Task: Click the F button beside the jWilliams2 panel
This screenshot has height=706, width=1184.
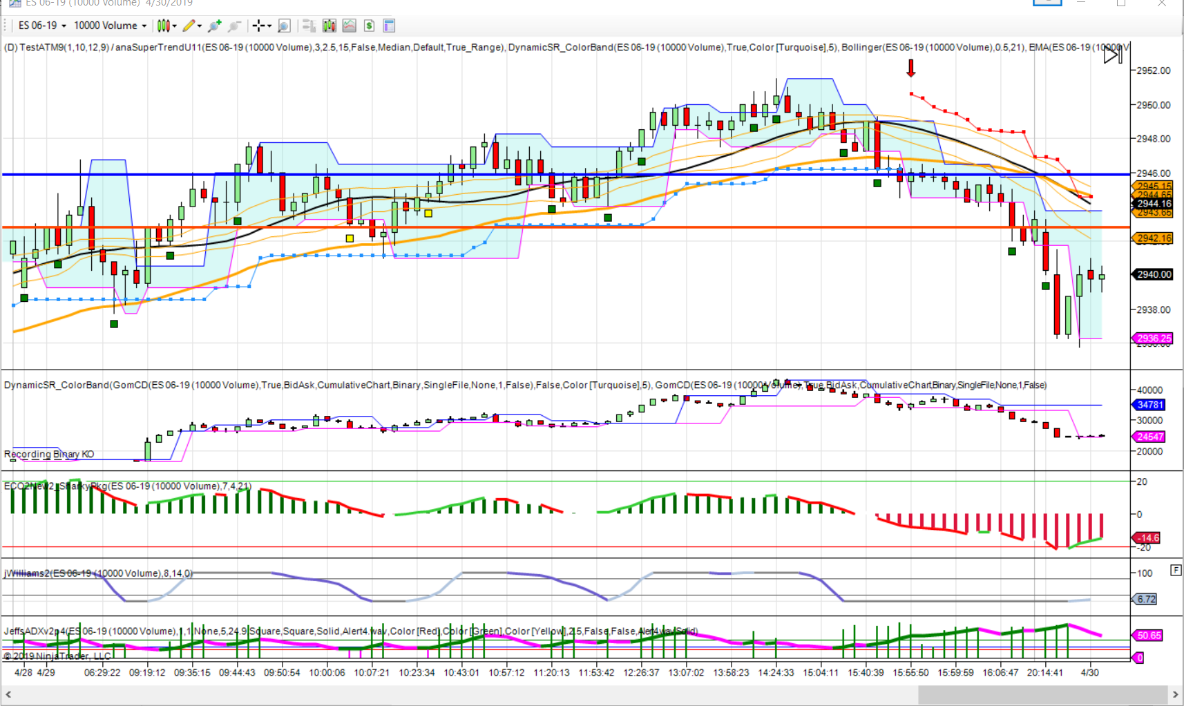Action: pyautogui.click(x=1176, y=570)
